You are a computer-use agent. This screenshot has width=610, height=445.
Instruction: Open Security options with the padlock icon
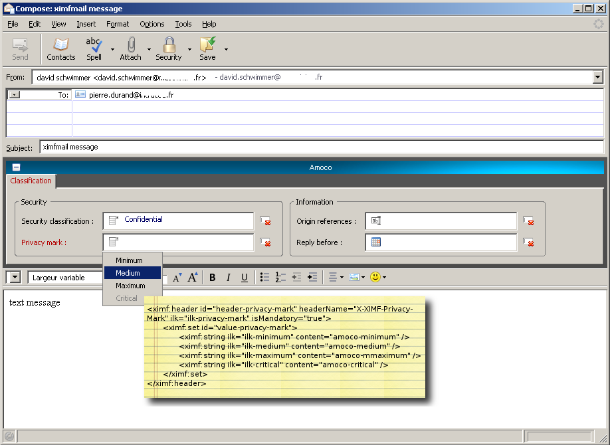pos(167,48)
